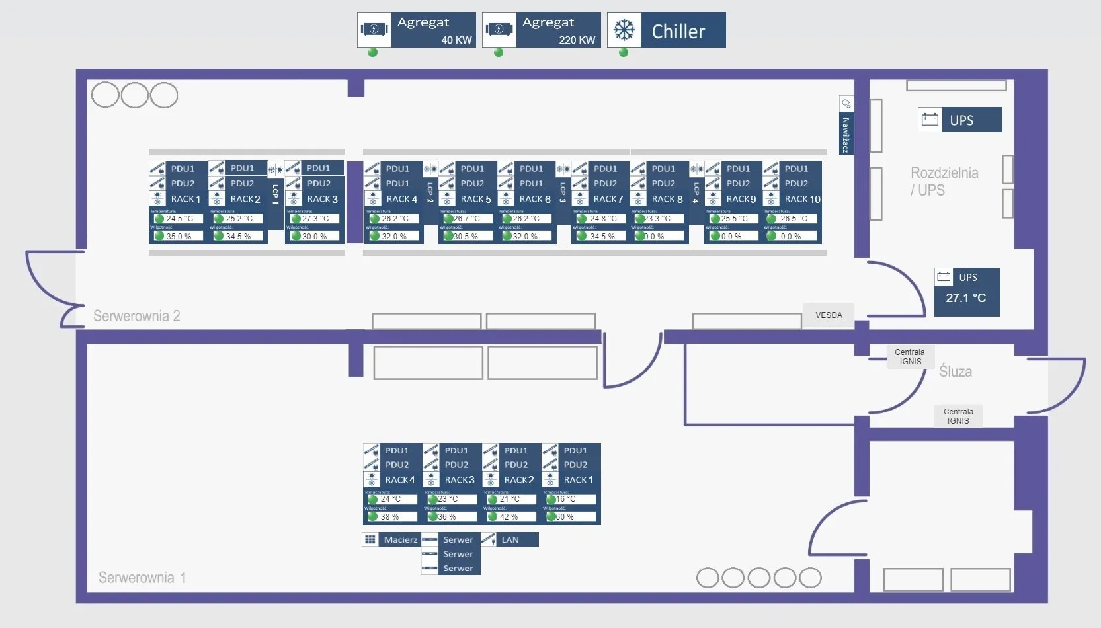The height and width of the screenshot is (628, 1101).
Task: Toggle the green status light under Agregat 220 KW
Action: click(x=499, y=53)
